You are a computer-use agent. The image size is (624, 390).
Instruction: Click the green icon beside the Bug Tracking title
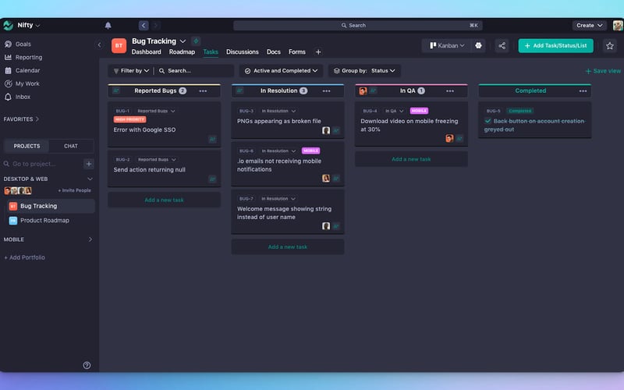196,41
